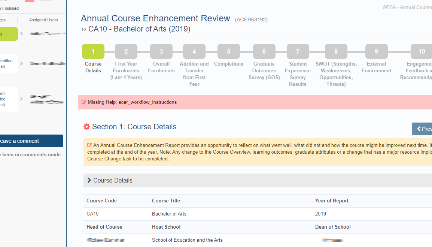Expand the Course Details panel header
The width and height of the screenshot is (432, 247).
click(112, 180)
